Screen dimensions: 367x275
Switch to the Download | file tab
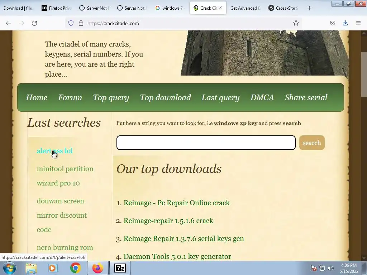(x=18, y=8)
